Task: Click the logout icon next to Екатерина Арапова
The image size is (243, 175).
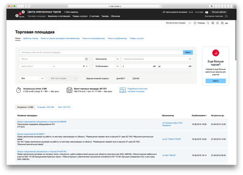Action: [227, 16]
